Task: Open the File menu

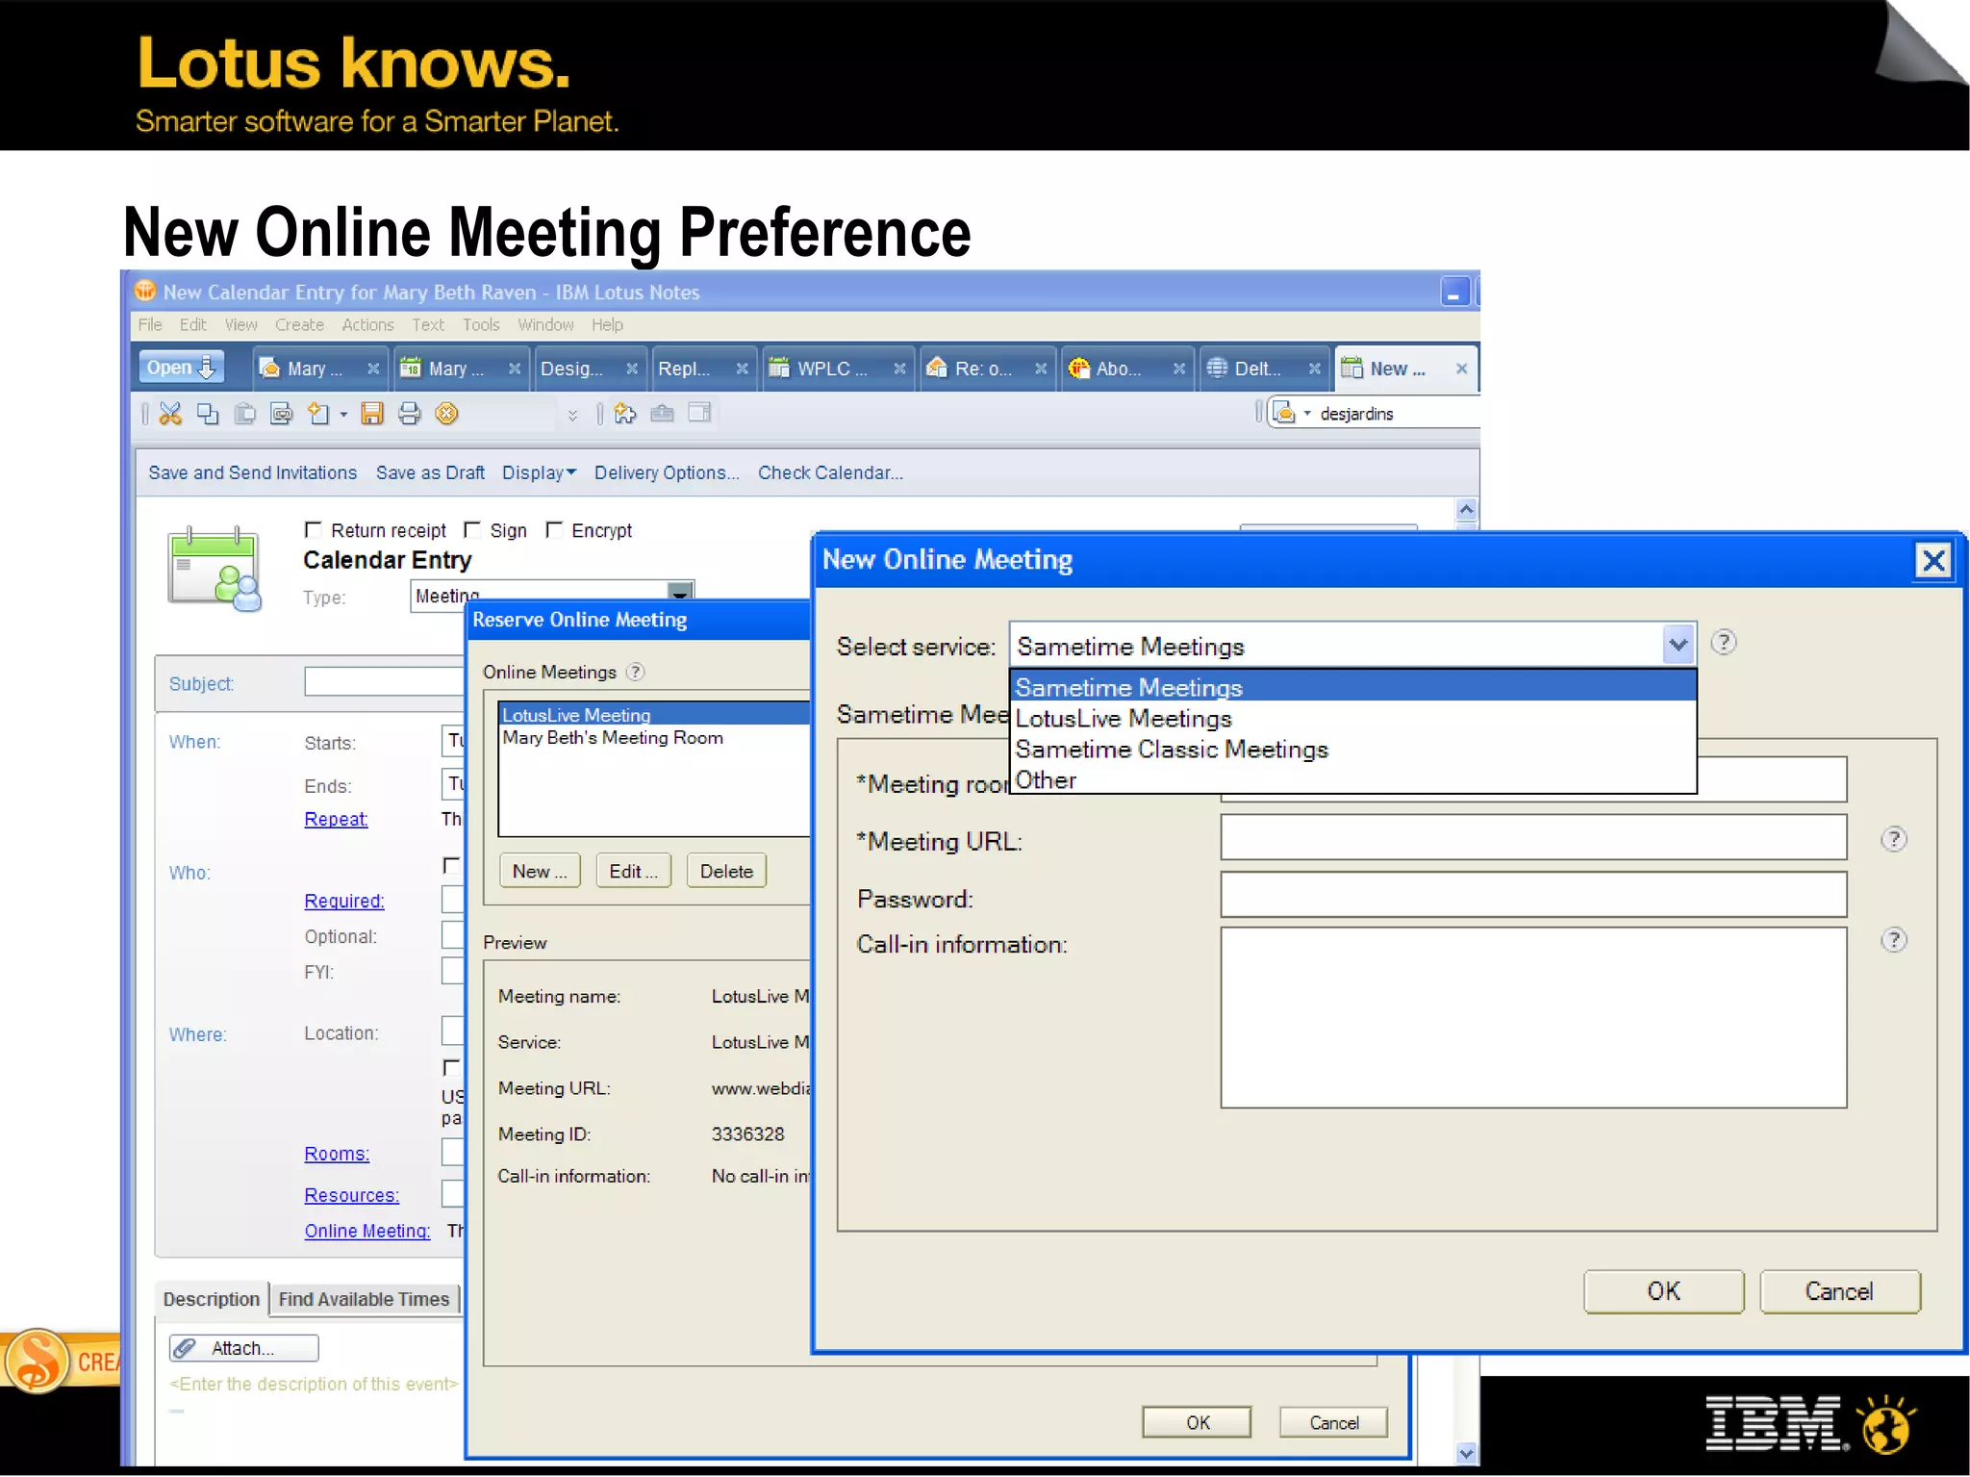Action: (150, 325)
